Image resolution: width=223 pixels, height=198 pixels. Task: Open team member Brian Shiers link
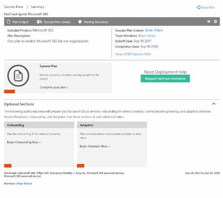[x=147, y=36]
